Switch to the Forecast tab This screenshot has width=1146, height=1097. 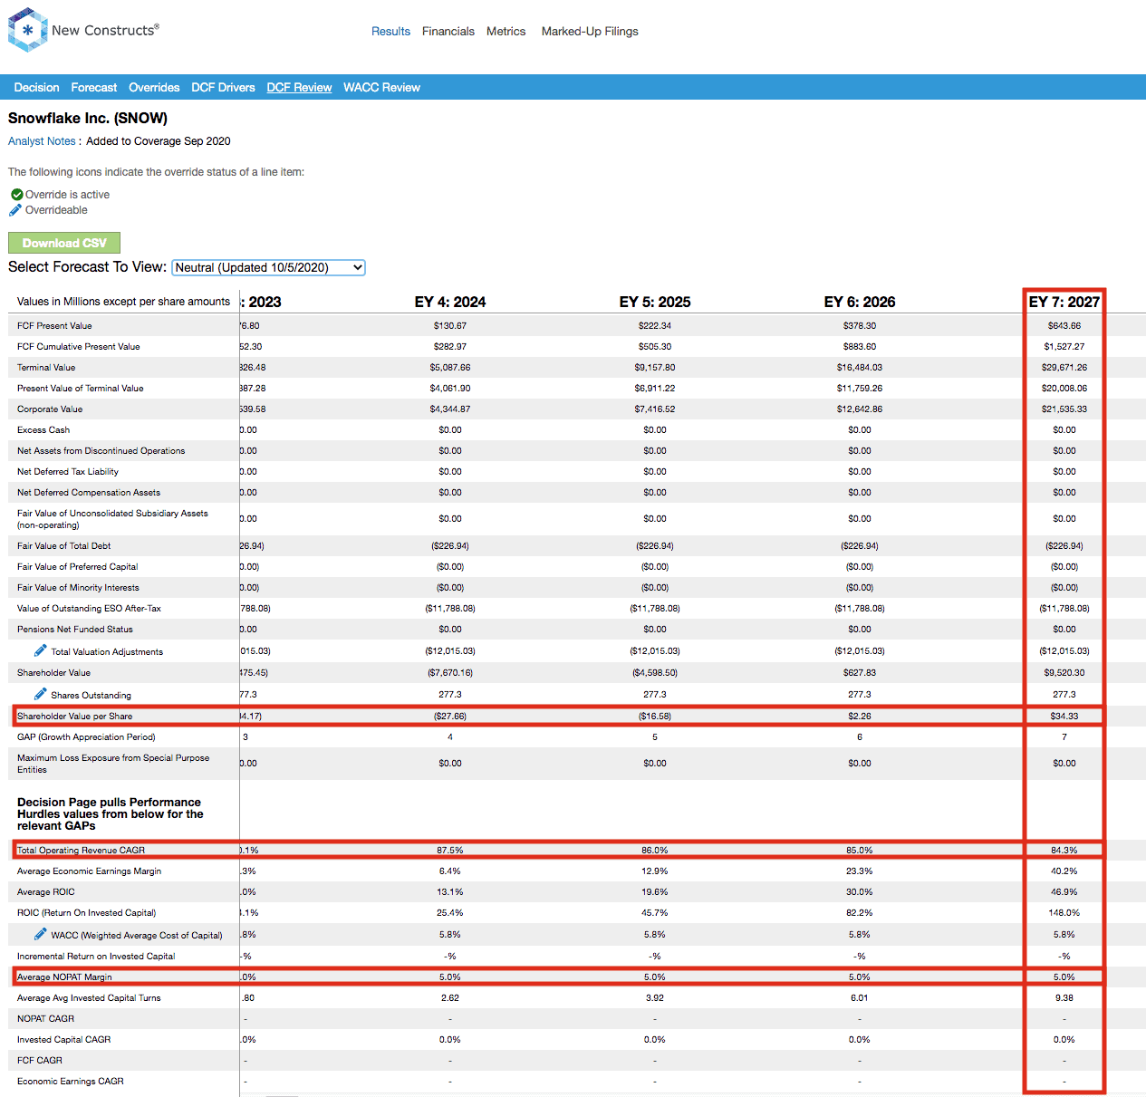94,88
